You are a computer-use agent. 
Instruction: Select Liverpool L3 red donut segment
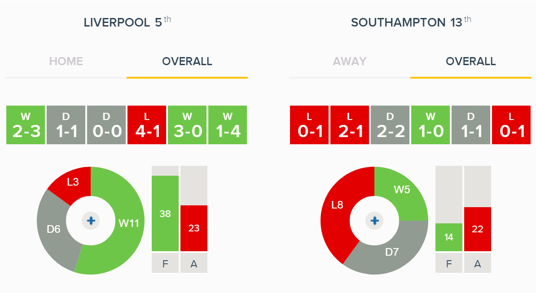[x=73, y=182]
